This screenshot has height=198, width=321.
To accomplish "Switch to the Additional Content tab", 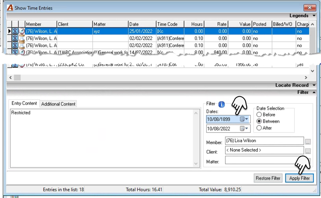I will tap(58, 104).
